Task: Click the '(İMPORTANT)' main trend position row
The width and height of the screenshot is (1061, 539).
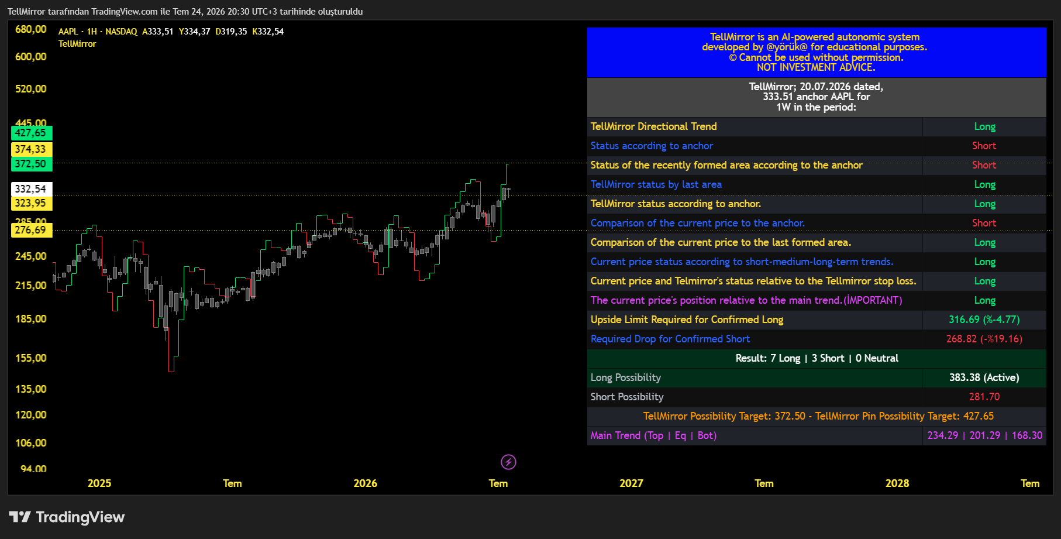Action: [x=817, y=300]
